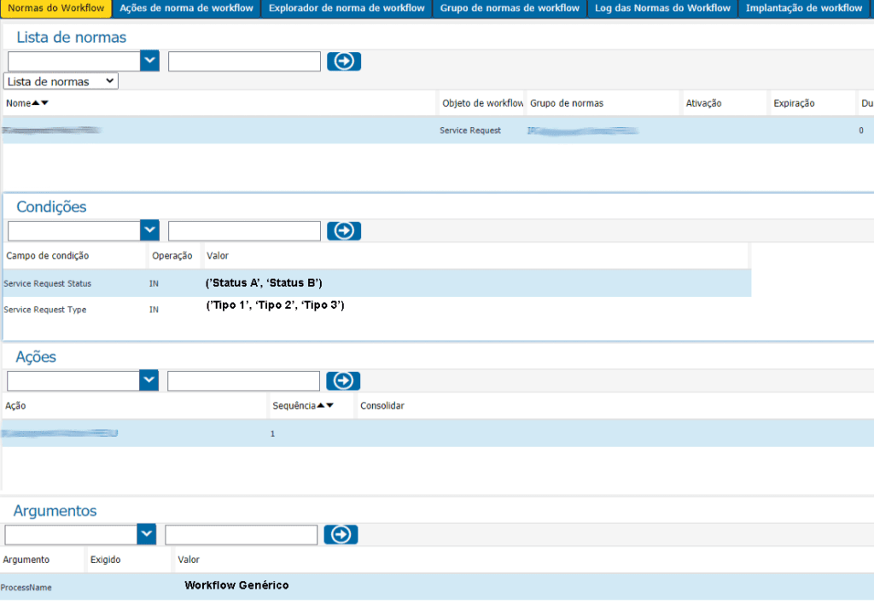Run the search in Argumentos section
The height and width of the screenshot is (604, 874).
click(x=341, y=534)
